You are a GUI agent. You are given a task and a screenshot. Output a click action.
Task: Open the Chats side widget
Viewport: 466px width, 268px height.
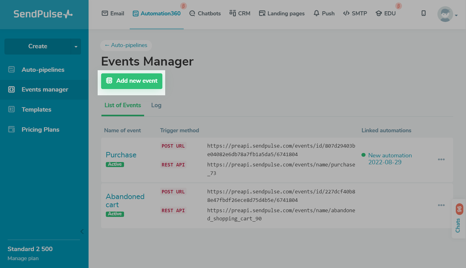pyautogui.click(x=458, y=219)
